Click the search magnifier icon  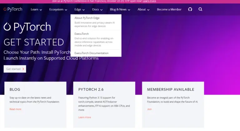[x=200, y=9]
